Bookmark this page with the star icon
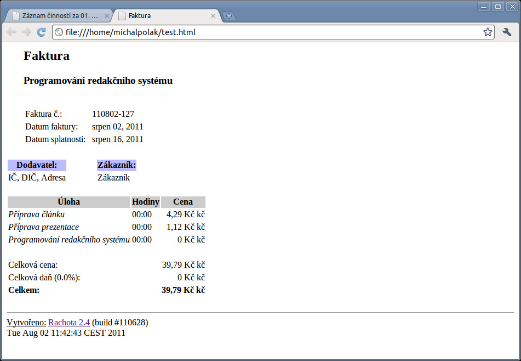 coord(488,32)
